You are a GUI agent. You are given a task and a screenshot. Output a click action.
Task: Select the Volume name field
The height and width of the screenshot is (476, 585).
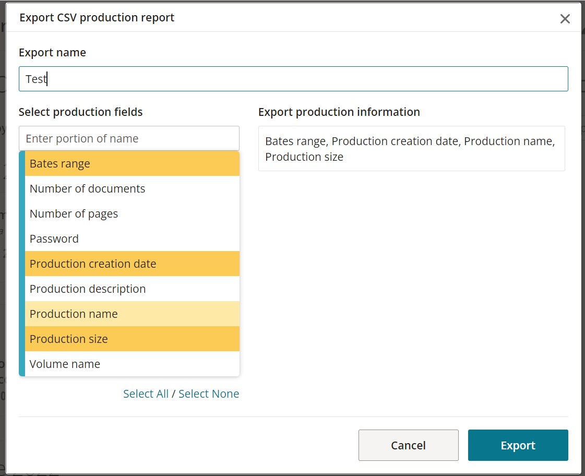132,363
